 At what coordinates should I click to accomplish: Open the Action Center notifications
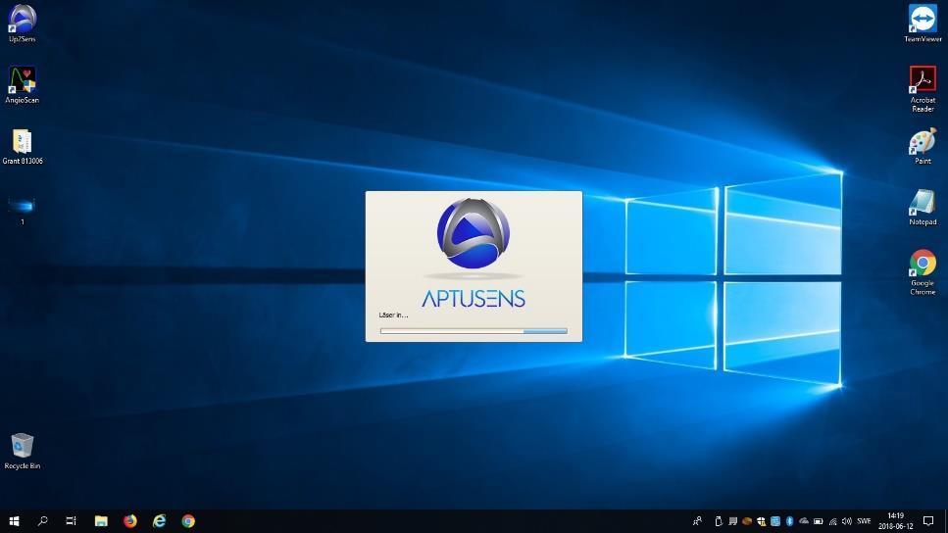(x=928, y=521)
